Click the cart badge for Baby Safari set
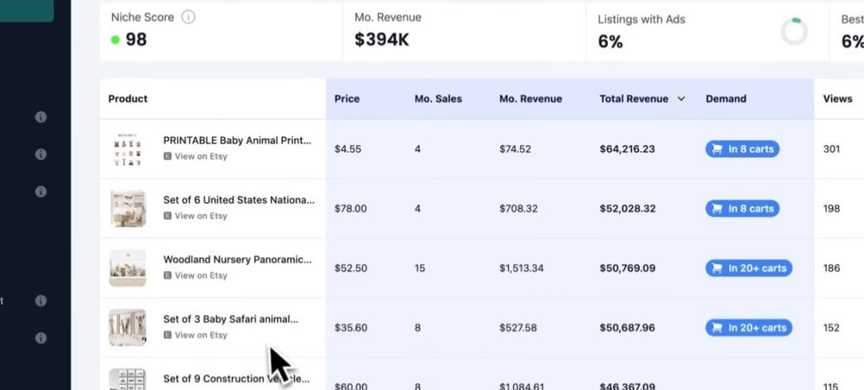Image resolution: width=864 pixels, height=390 pixels. pos(748,328)
